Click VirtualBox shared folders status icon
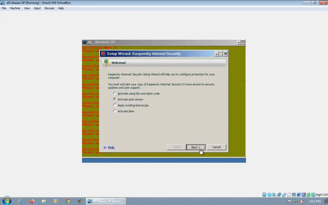This screenshot has width=328, height=205. [x=289, y=195]
